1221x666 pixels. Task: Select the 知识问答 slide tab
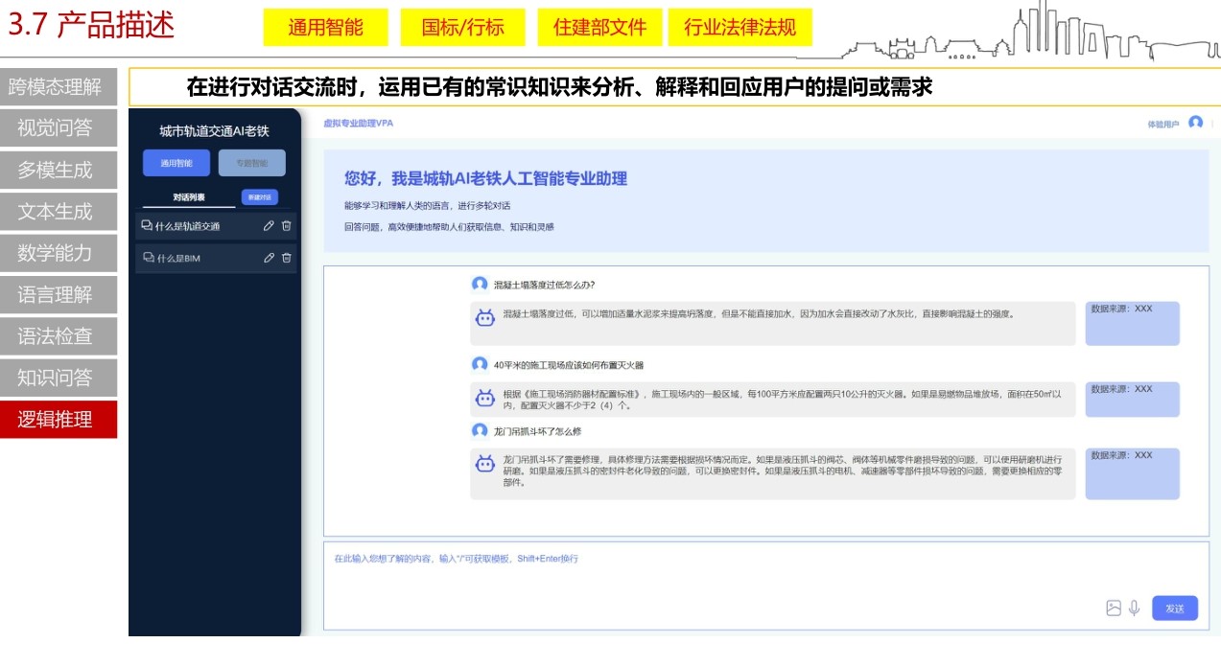pyautogui.click(x=59, y=378)
